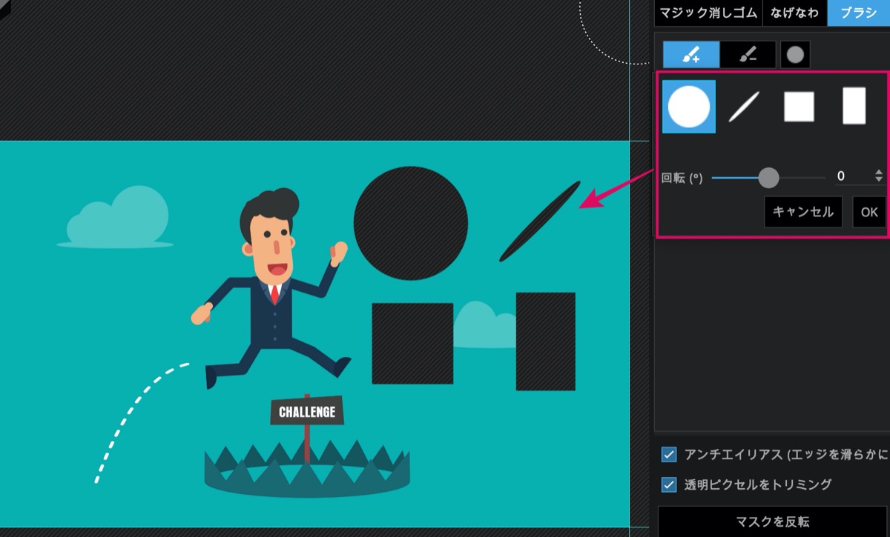Click the マスクを反転 button
Viewport: 890px width, 537px height.
click(773, 521)
